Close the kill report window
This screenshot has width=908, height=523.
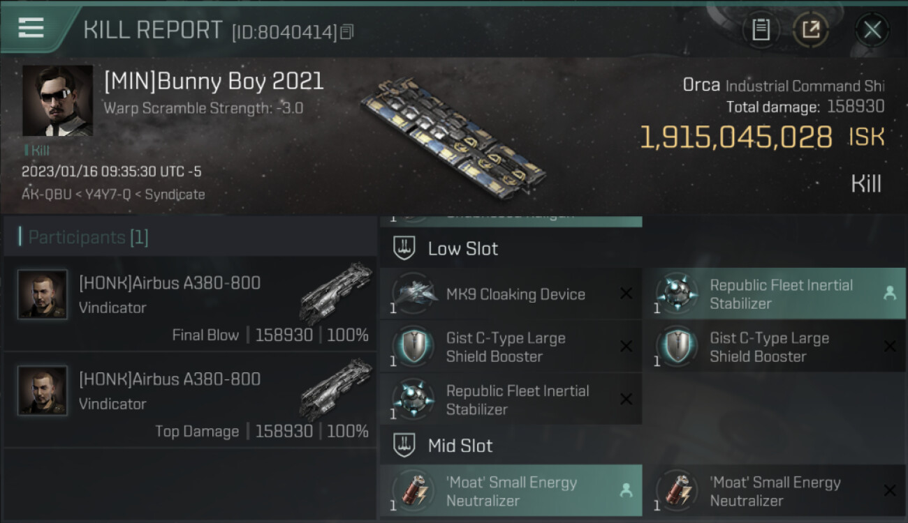click(x=872, y=30)
